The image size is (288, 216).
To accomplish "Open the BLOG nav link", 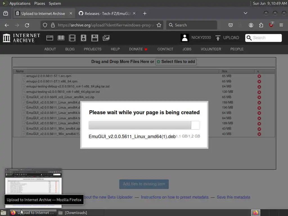I will (70, 49).
